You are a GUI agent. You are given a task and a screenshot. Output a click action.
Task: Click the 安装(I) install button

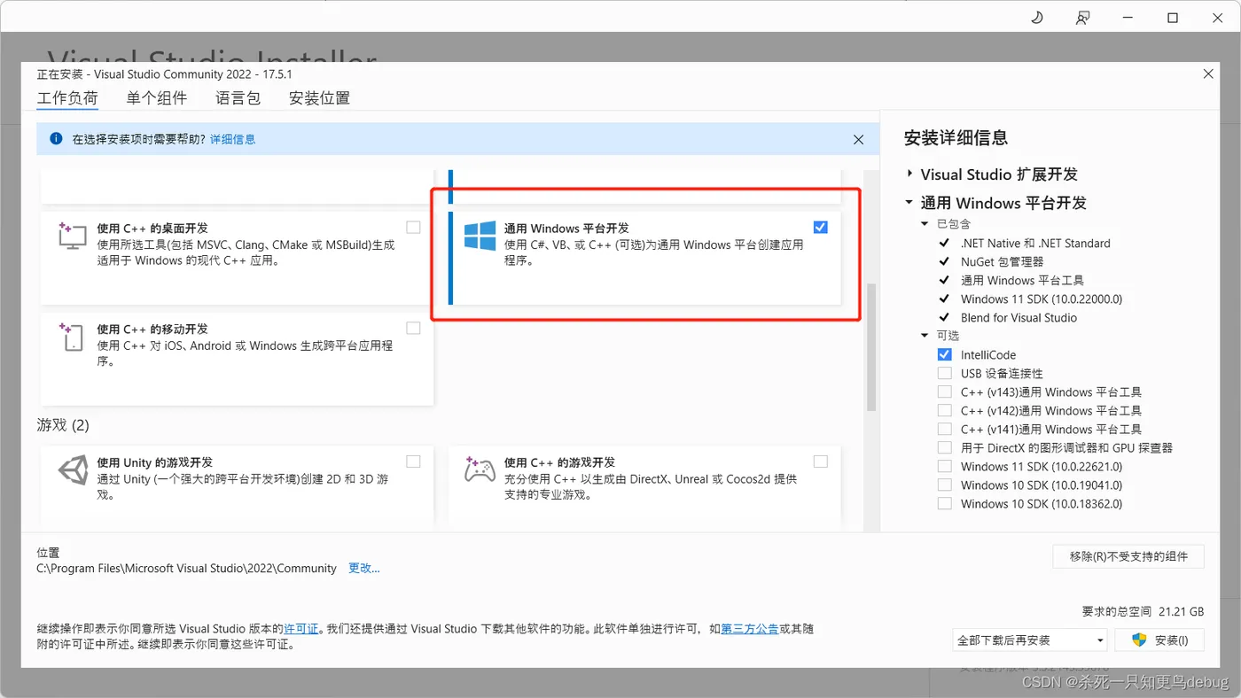(x=1159, y=640)
